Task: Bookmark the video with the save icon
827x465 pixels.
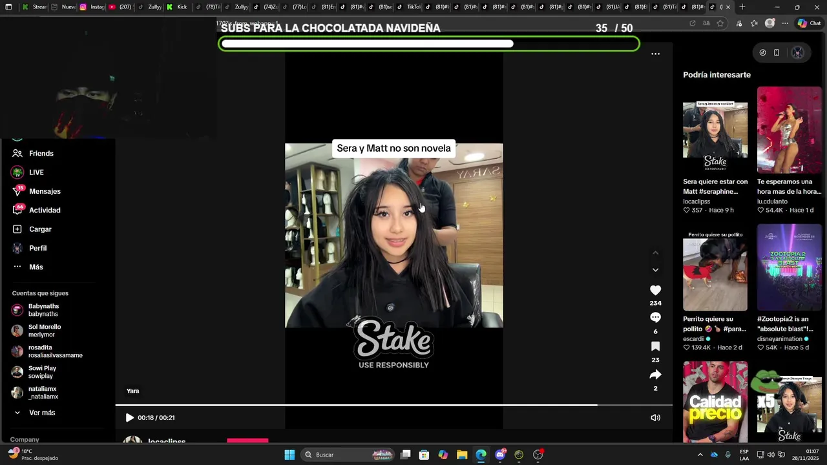Action: coord(655,347)
